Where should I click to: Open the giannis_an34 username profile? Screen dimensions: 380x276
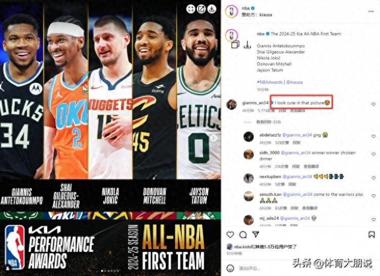pos(255,103)
